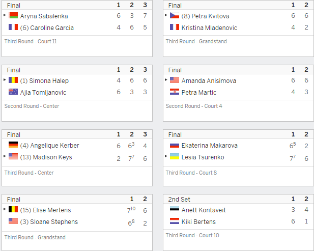The width and height of the screenshot is (314, 251).
Task: Click the Third Round - Court 10 label
Action: point(192,235)
